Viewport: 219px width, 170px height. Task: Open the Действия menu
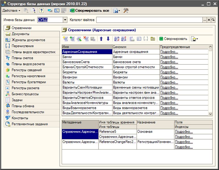point(11,10)
